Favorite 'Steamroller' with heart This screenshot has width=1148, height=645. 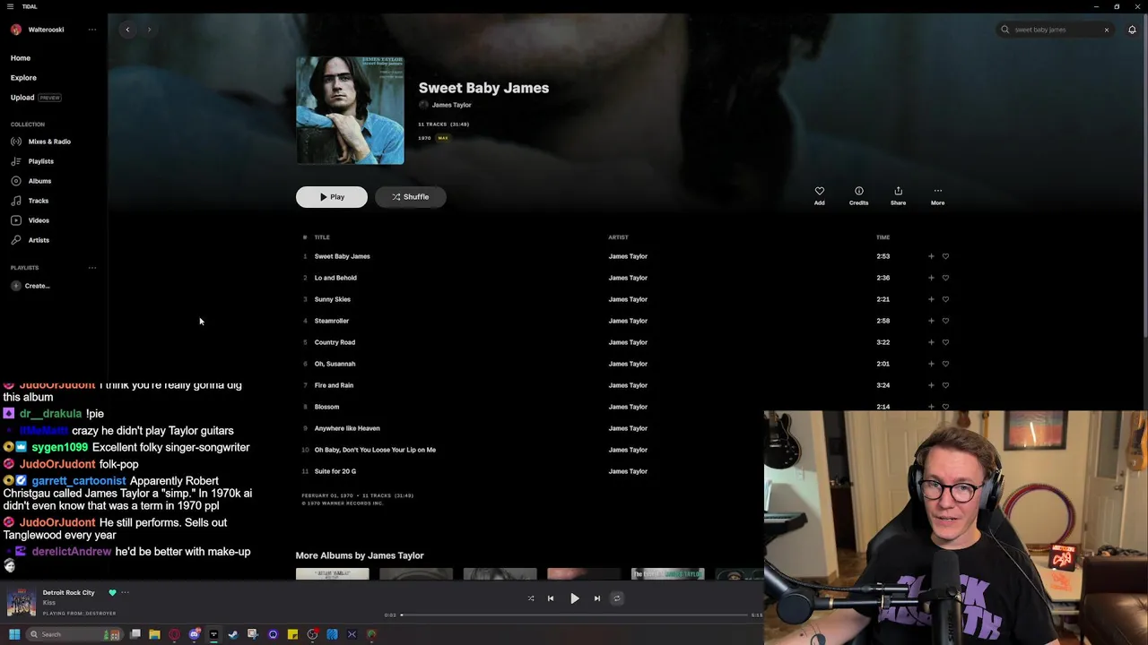(945, 321)
